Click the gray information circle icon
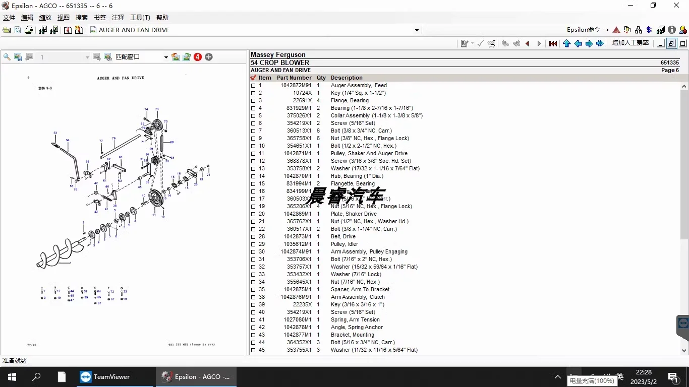The width and height of the screenshot is (689, 387). pyautogui.click(x=671, y=30)
